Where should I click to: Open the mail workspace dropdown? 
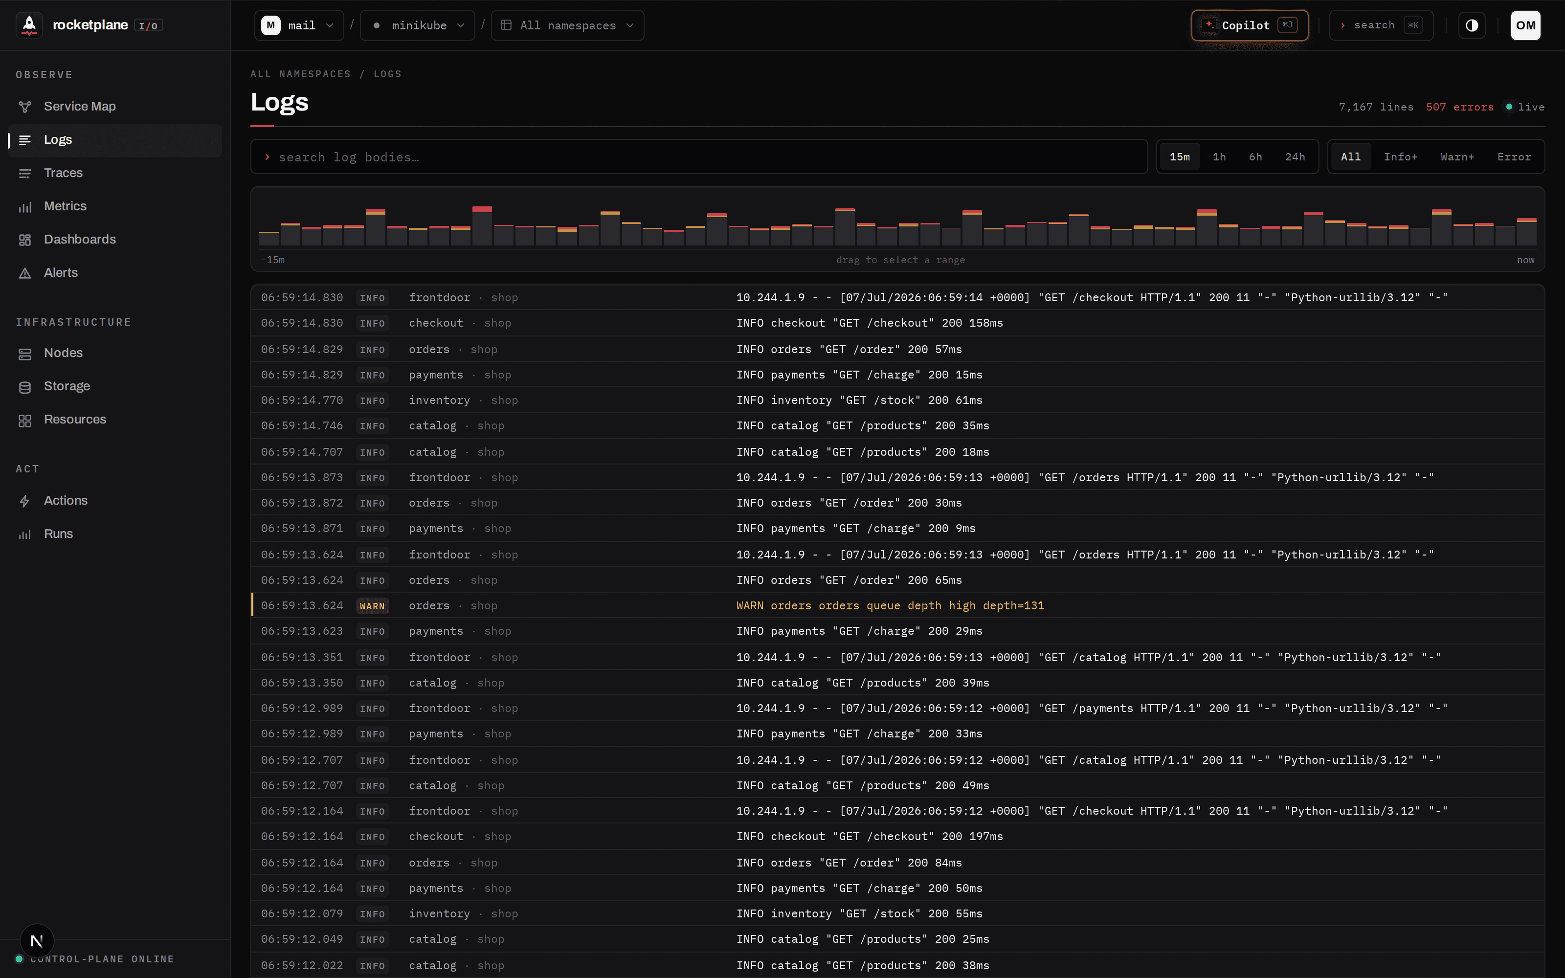299,25
